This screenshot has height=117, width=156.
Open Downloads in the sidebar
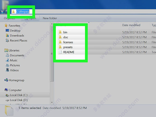17,36
